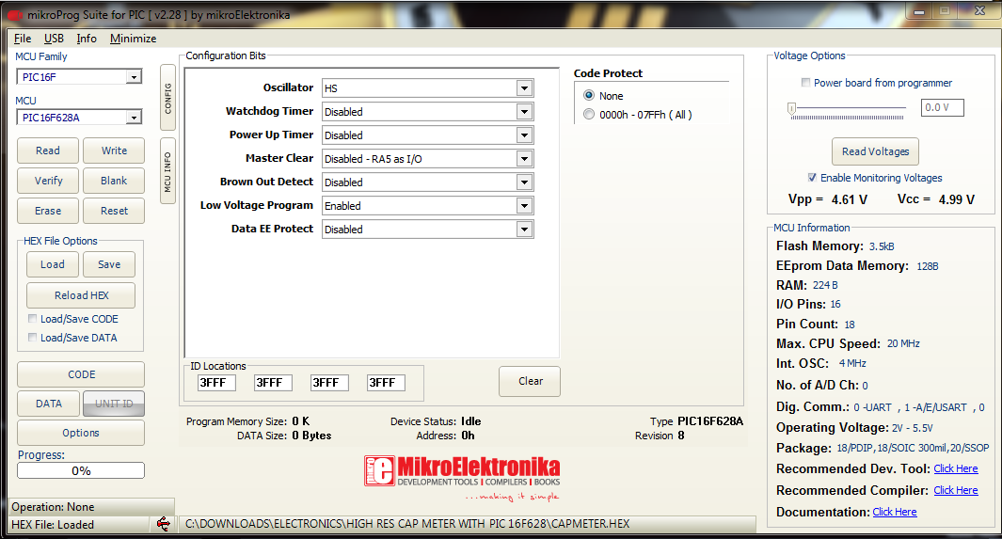Click the third ID Locations 3FFF field
The height and width of the screenshot is (539, 1002).
pyautogui.click(x=329, y=383)
